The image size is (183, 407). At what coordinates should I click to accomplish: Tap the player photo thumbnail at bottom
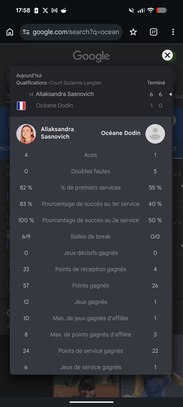pos(87,386)
